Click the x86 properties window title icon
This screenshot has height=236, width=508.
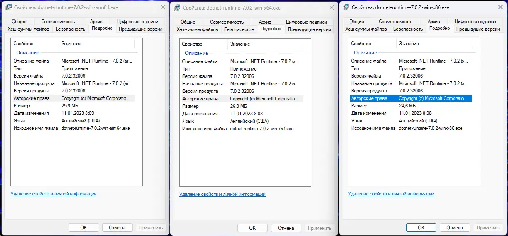point(346,7)
